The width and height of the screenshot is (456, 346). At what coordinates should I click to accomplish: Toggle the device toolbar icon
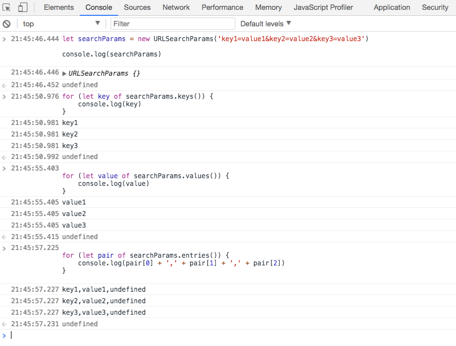(22, 7)
